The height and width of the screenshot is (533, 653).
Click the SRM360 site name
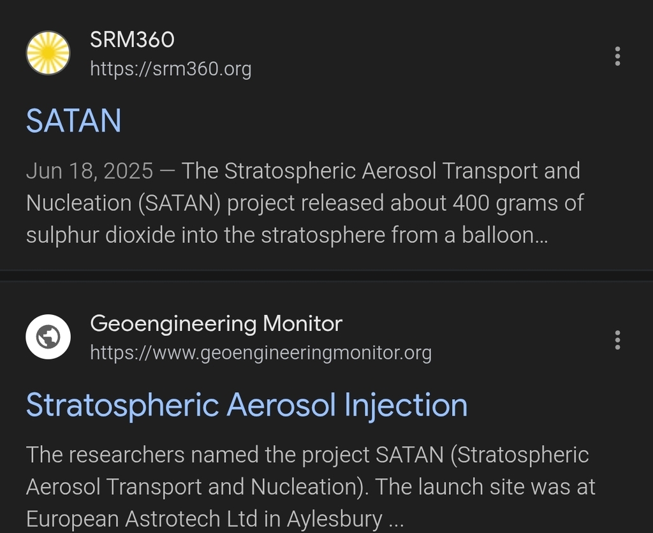132,40
